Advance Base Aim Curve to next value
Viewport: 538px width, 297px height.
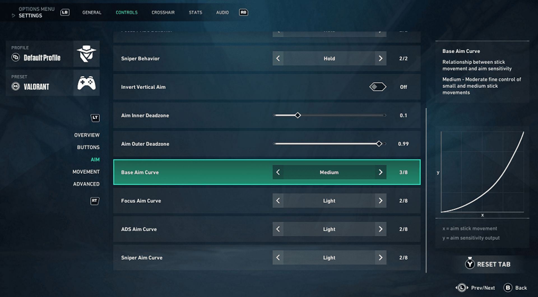pos(381,172)
